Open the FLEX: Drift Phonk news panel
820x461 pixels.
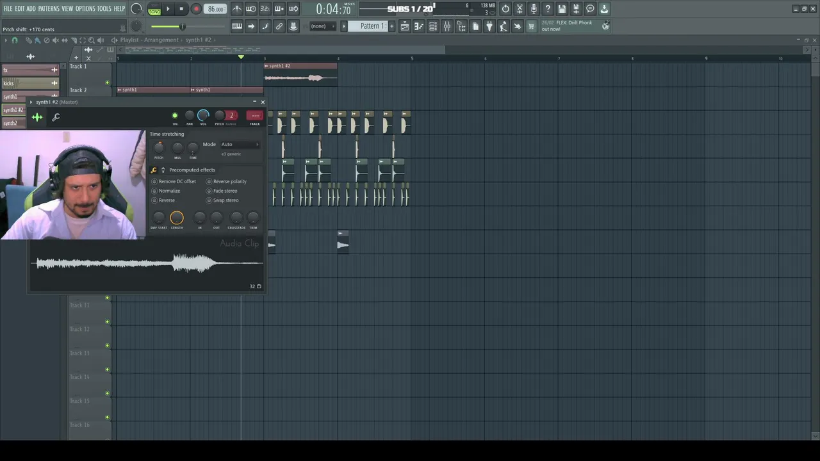tap(575, 26)
